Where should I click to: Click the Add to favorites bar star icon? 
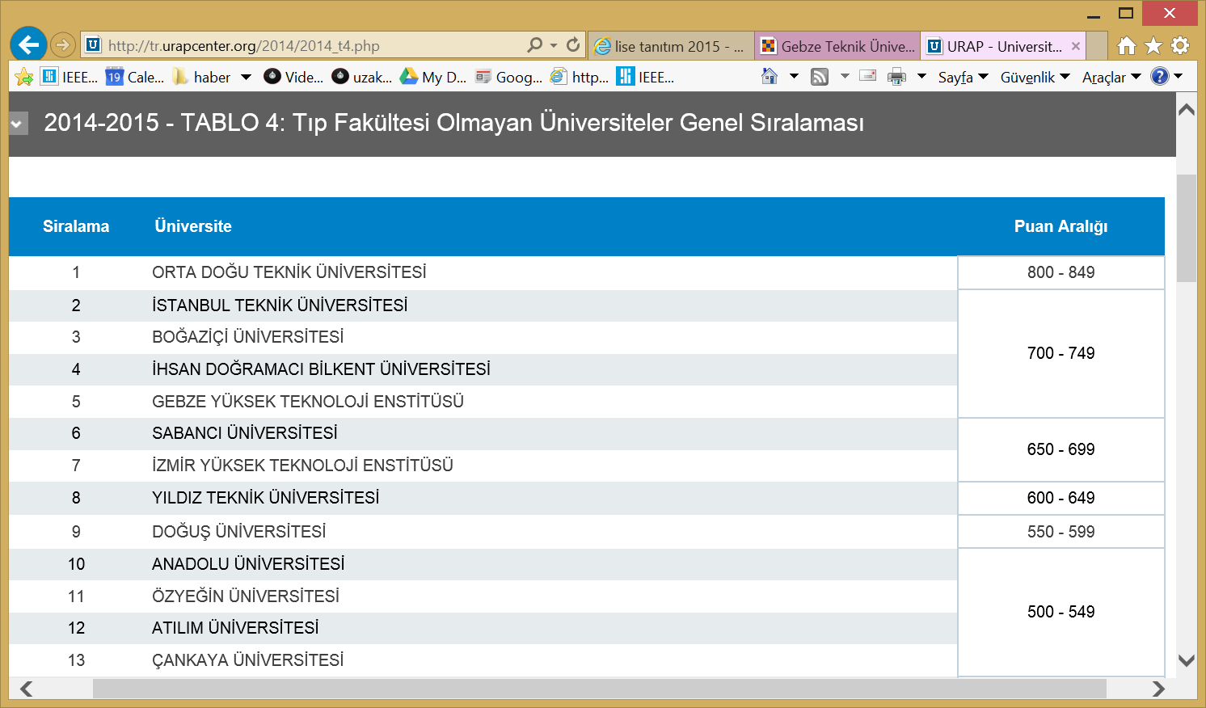coord(24,77)
